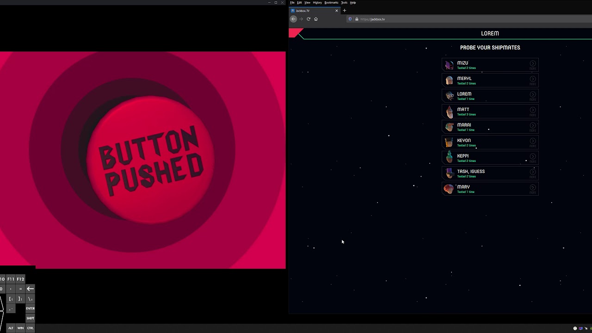Open the MORE arrow for Marai
Image resolution: width=592 pixels, height=333 pixels.
pos(533,126)
